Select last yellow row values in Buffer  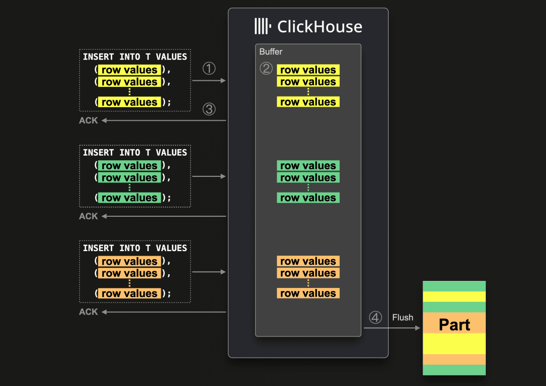tap(308, 102)
